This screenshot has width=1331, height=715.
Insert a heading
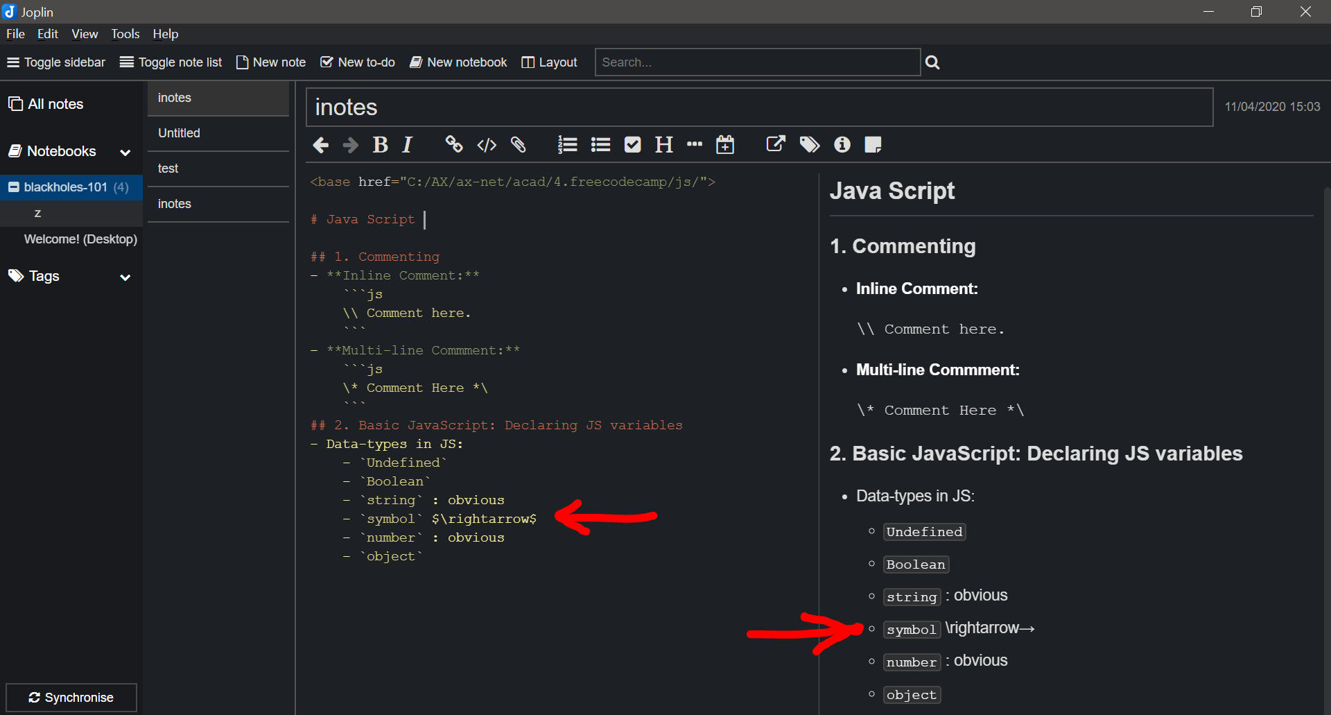663,144
